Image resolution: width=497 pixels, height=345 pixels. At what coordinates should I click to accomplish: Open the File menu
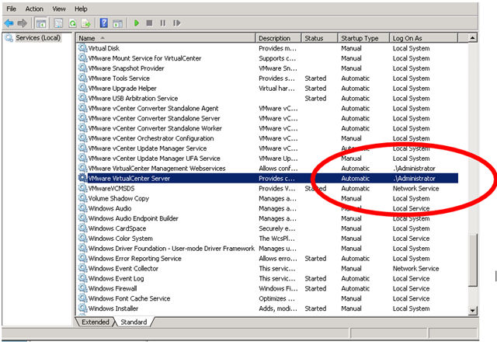point(12,9)
